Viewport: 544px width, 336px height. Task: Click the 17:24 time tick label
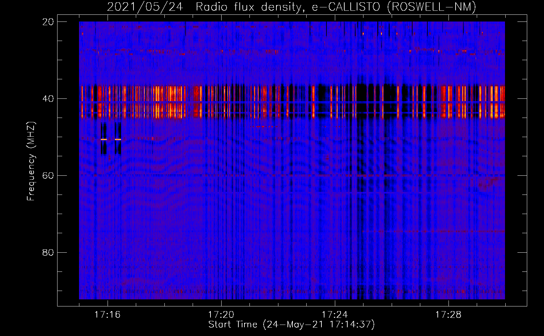point(335,314)
